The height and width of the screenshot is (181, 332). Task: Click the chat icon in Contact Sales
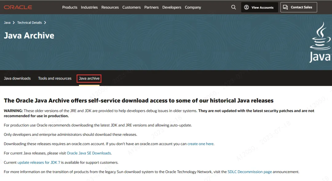click(285, 7)
